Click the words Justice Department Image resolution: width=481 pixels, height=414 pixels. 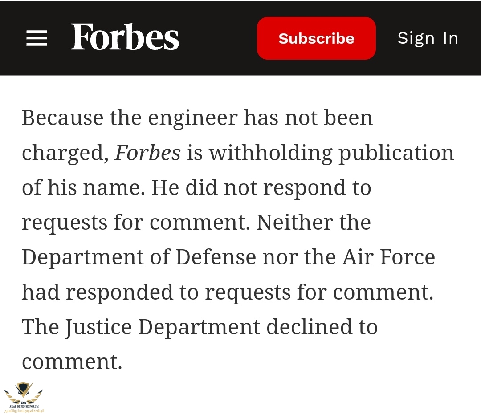click(163, 327)
